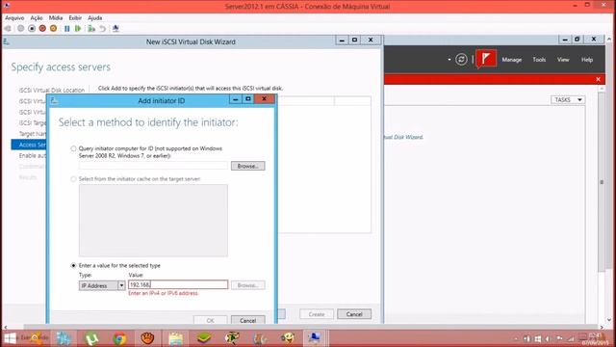Click Create in the iSCSI Virtual Disk Wizard
The image size is (616, 347).
tap(317, 314)
